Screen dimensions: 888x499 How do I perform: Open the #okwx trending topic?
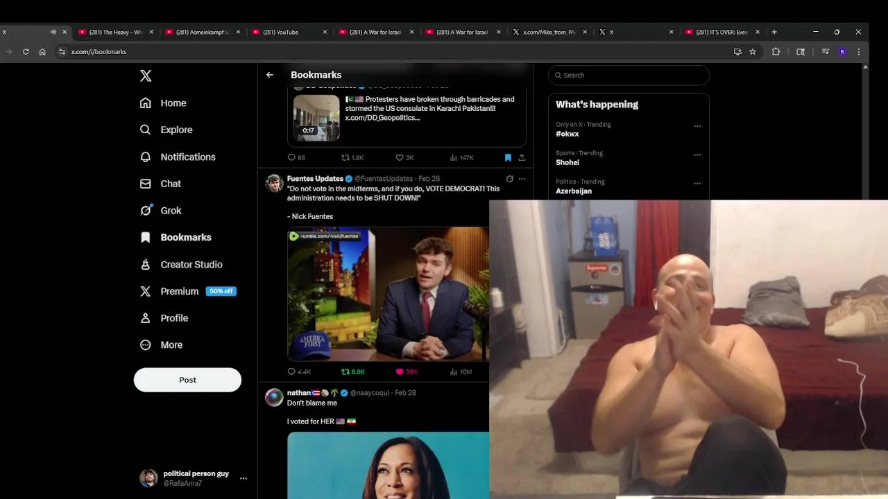pyautogui.click(x=567, y=134)
